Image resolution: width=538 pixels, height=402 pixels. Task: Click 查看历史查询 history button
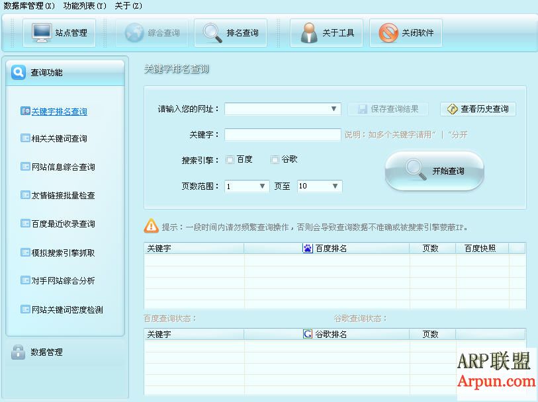pos(478,108)
